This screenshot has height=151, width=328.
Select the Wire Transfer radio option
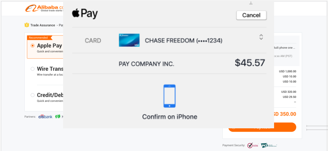click(x=33, y=69)
